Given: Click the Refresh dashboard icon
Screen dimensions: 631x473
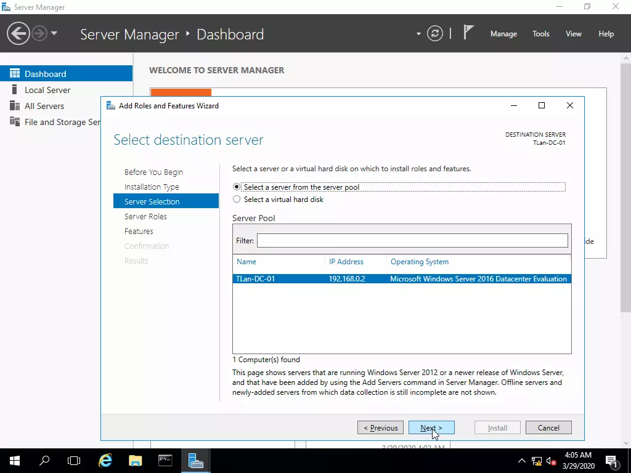Looking at the screenshot, I should (x=435, y=33).
